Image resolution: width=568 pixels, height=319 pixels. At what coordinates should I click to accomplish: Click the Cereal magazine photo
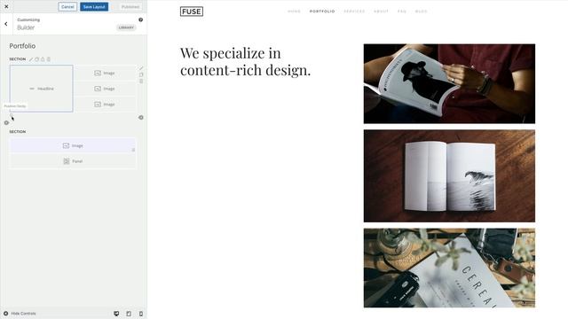pyautogui.click(x=449, y=268)
